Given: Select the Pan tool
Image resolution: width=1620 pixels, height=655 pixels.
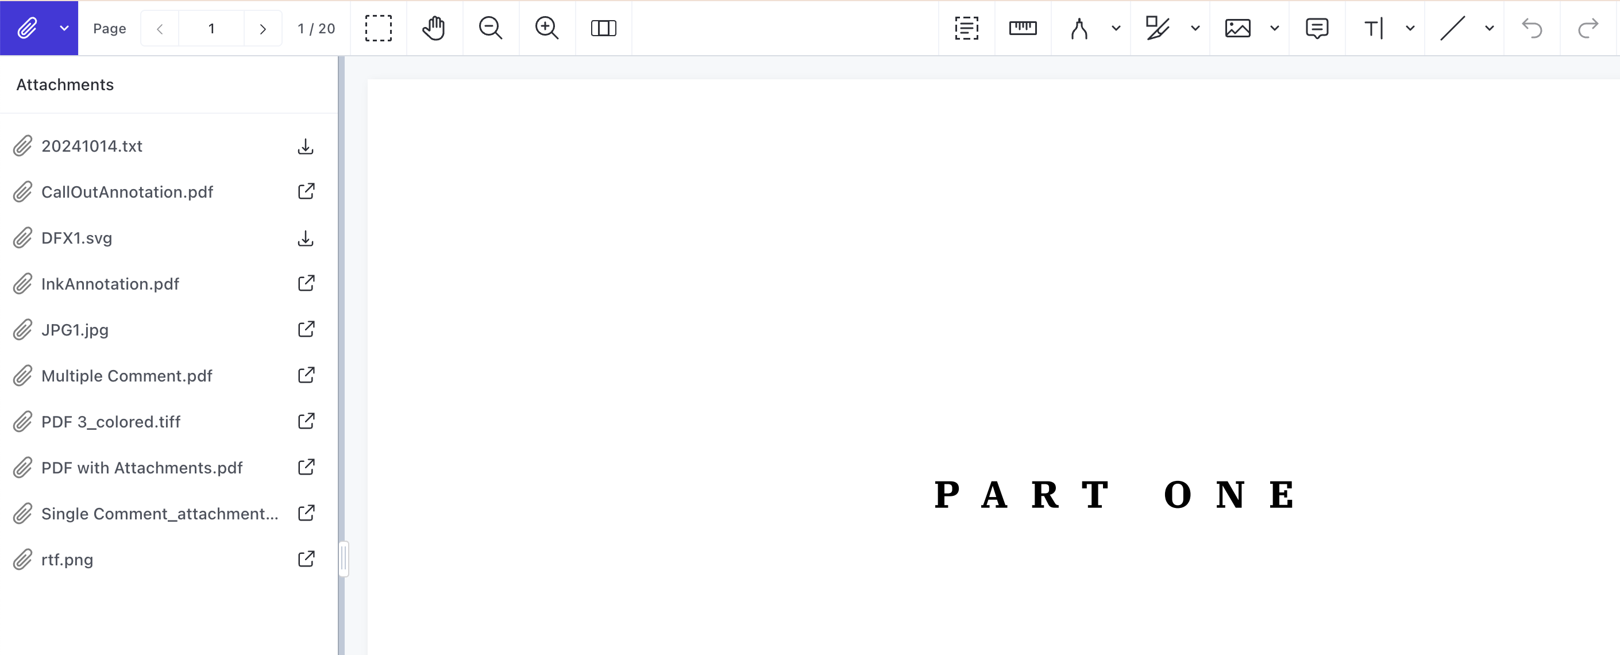Looking at the screenshot, I should [434, 28].
